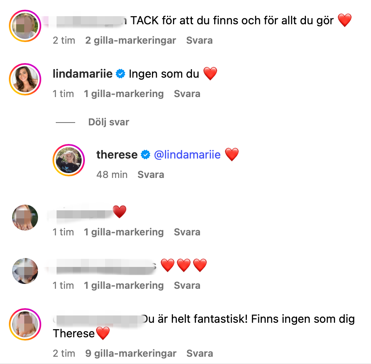Collapse replies with Dölj svar

109,122
